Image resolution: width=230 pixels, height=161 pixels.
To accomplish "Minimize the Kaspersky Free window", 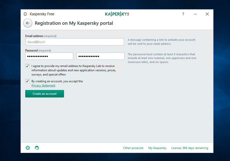I will [x=195, y=14].
